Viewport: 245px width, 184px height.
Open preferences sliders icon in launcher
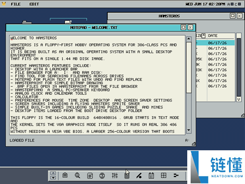[115, 175]
